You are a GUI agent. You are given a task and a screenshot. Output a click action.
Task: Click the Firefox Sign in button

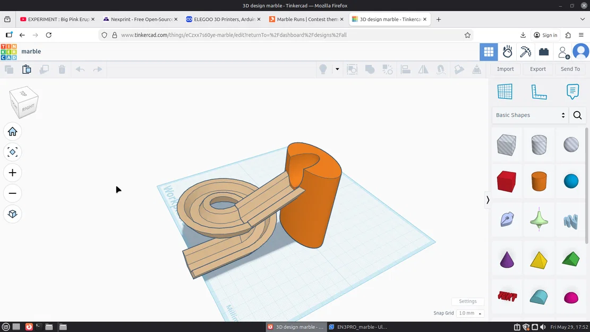click(x=545, y=35)
